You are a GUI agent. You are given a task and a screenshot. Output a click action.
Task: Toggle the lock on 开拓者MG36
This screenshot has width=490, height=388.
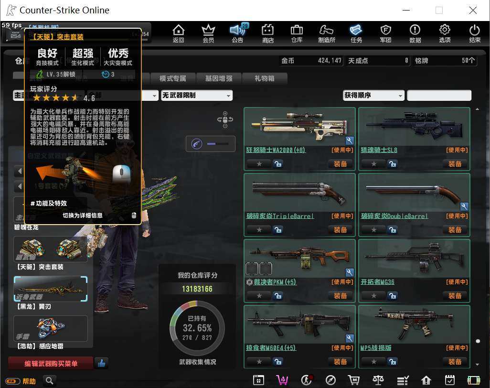click(393, 296)
